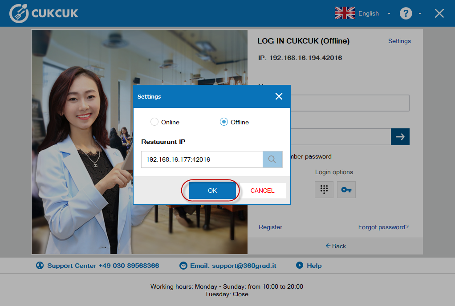Click the password field beside the arrow button

coord(341,137)
